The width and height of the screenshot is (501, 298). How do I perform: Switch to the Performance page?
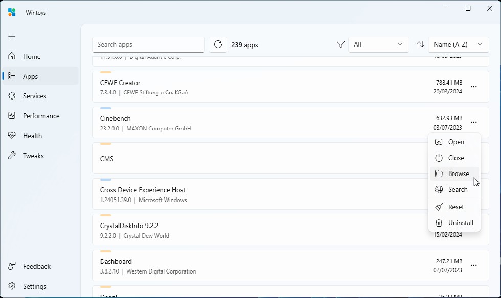pos(40,116)
